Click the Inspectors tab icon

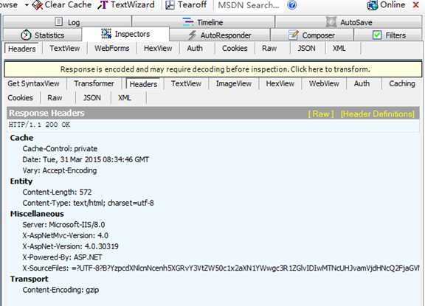coord(106,34)
